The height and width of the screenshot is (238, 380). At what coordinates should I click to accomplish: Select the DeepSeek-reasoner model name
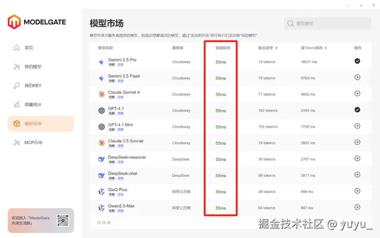click(127, 157)
